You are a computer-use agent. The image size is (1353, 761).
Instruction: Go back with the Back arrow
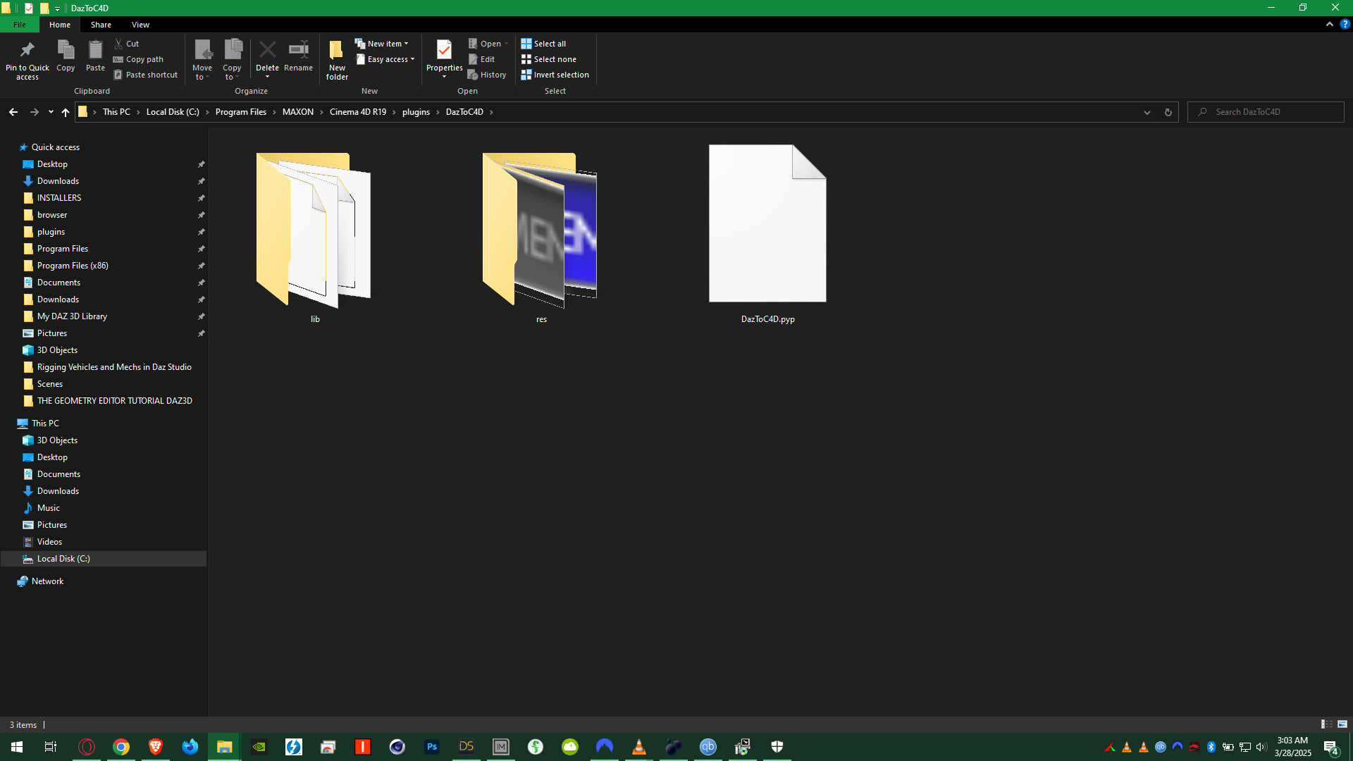coord(13,112)
